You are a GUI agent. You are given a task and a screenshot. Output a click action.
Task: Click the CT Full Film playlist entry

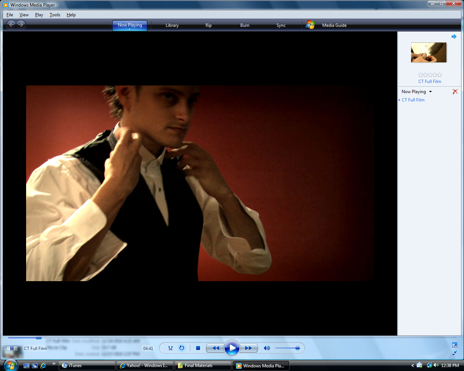point(413,100)
